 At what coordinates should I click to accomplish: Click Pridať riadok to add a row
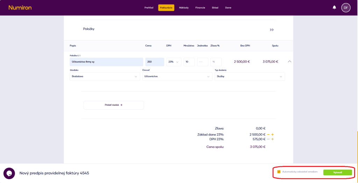(114, 105)
